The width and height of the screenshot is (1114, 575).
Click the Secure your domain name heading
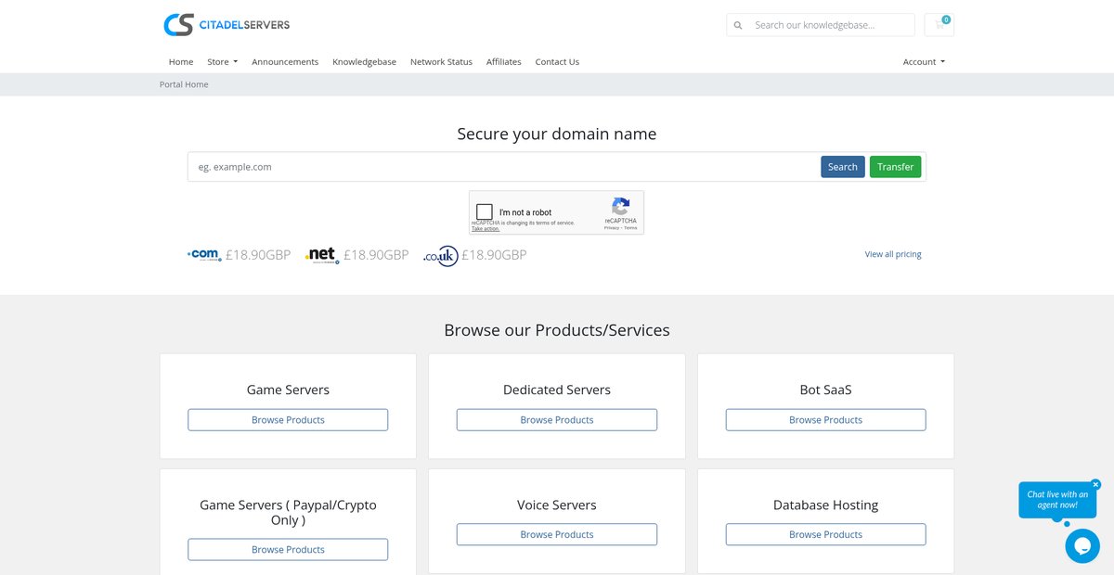click(x=557, y=134)
